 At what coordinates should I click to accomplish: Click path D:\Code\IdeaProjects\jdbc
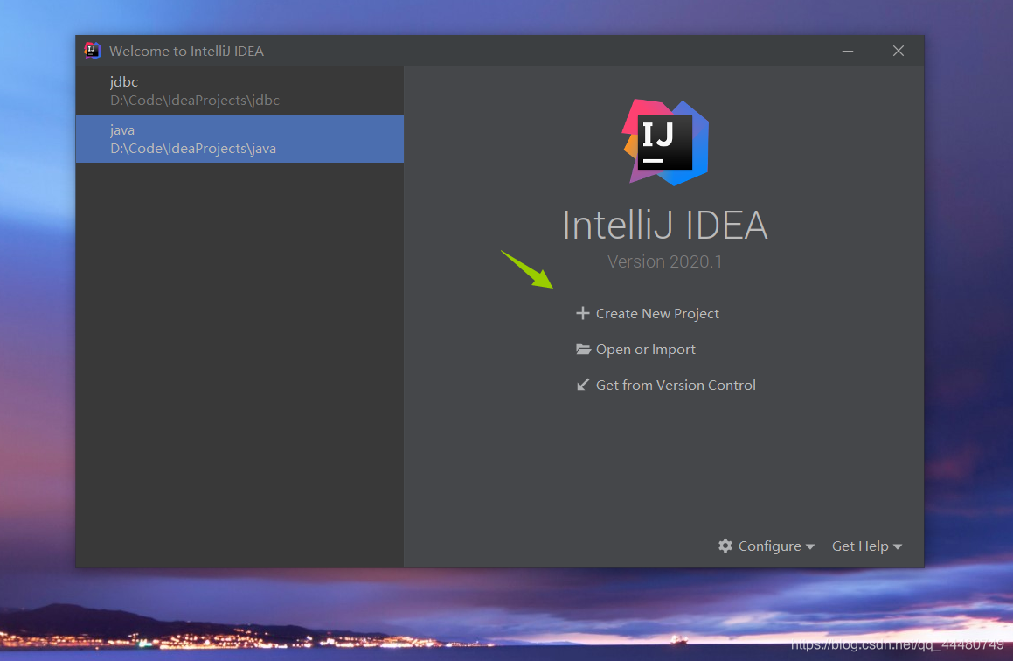pos(194,101)
